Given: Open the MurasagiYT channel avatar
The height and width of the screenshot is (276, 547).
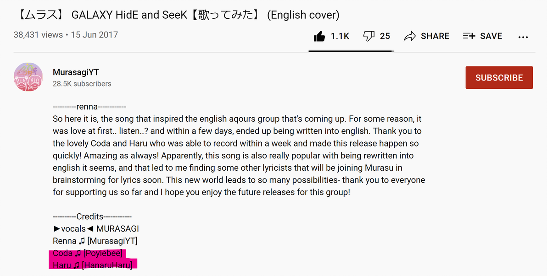Looking at the screenshot, I should 28,77.
